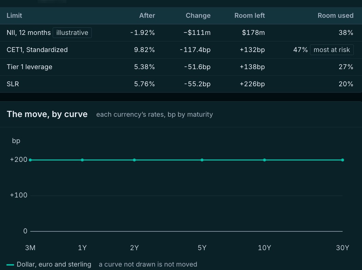
Task: Click the -55.2bp Change value
Action: point(197,84)
